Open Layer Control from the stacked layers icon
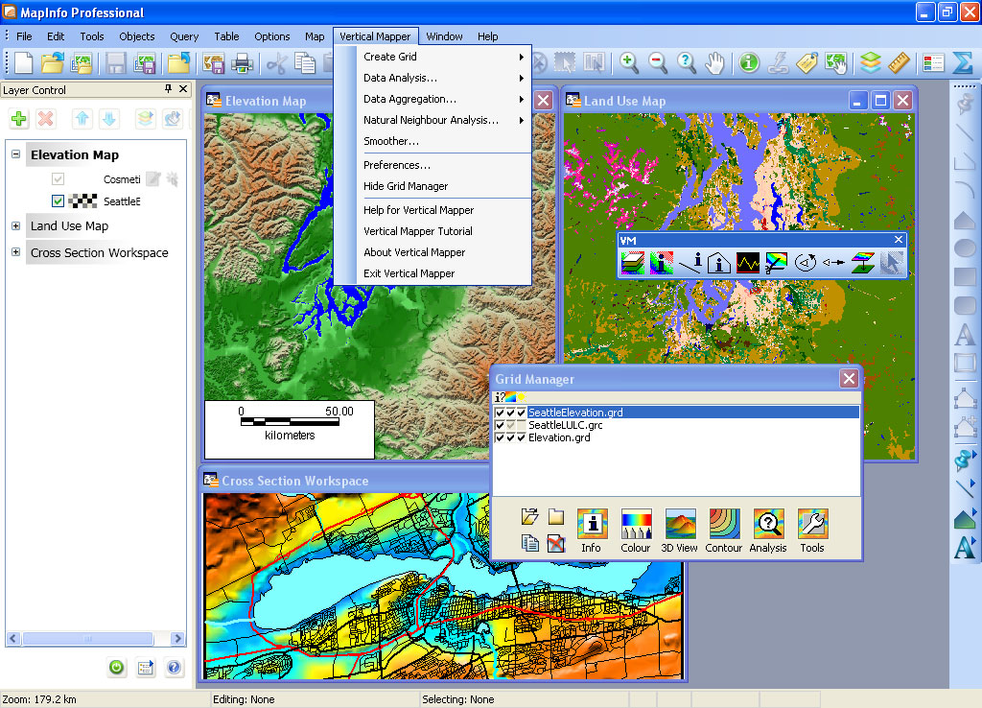982x708 pixels. click(871, 62)
